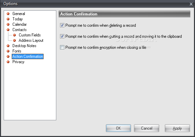Click the red bullet icon beside Address Layout
Screen dimensions: 195x137
(14, 40)
